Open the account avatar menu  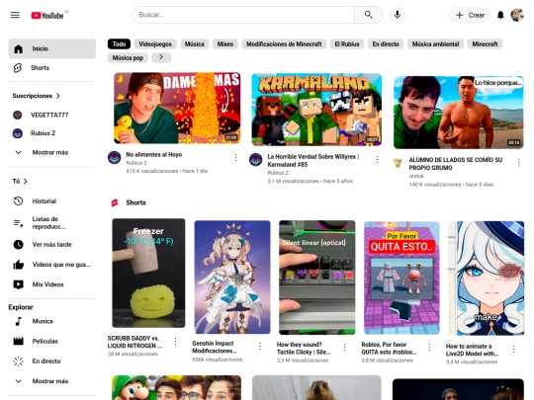[x=517, y=15]
